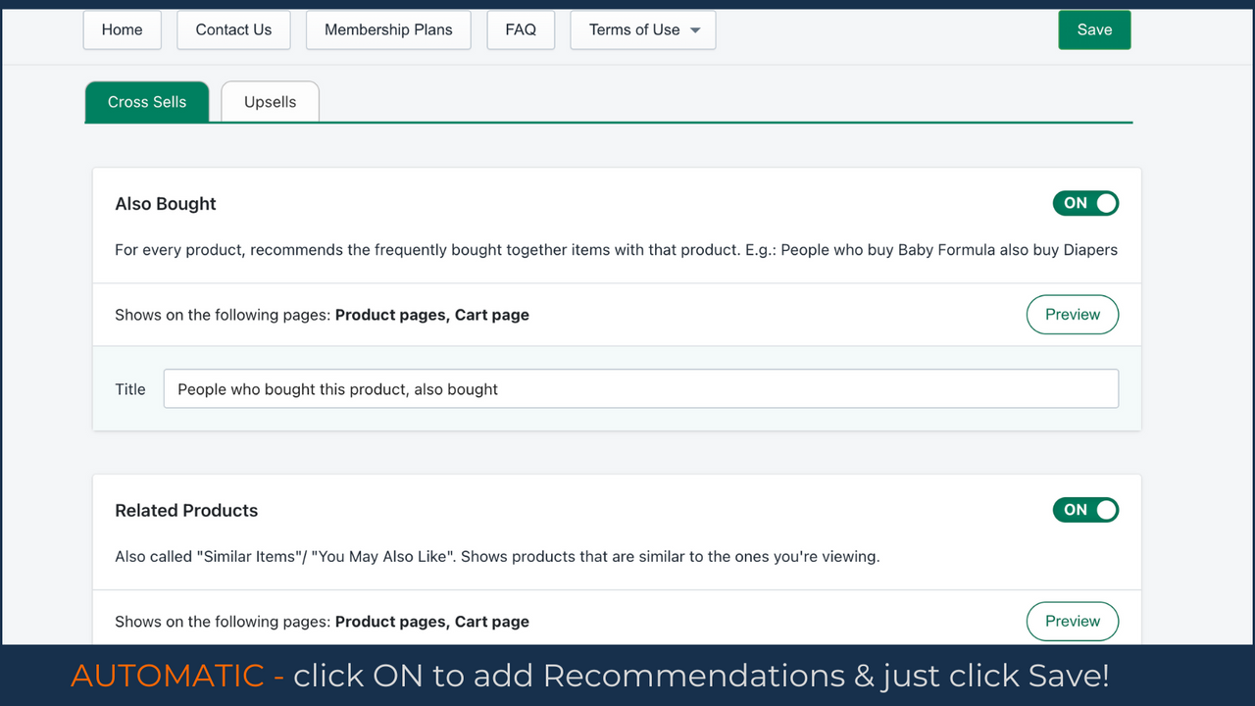
Task: Open Membership Plans
Action: click(x=388, y=29)
